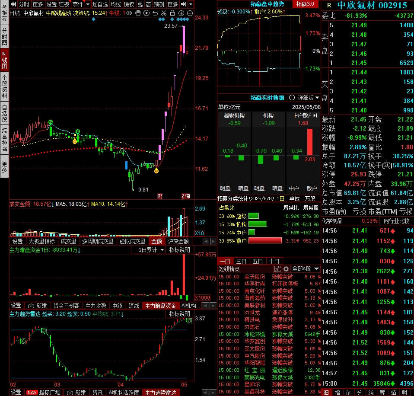Click the R badge beside 中欣氟材 title
Image resolution: width=414 pixels, height=396 pixels.
[329, 5]
